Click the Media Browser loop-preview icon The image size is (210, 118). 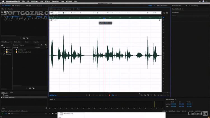[x=30, y=88]
